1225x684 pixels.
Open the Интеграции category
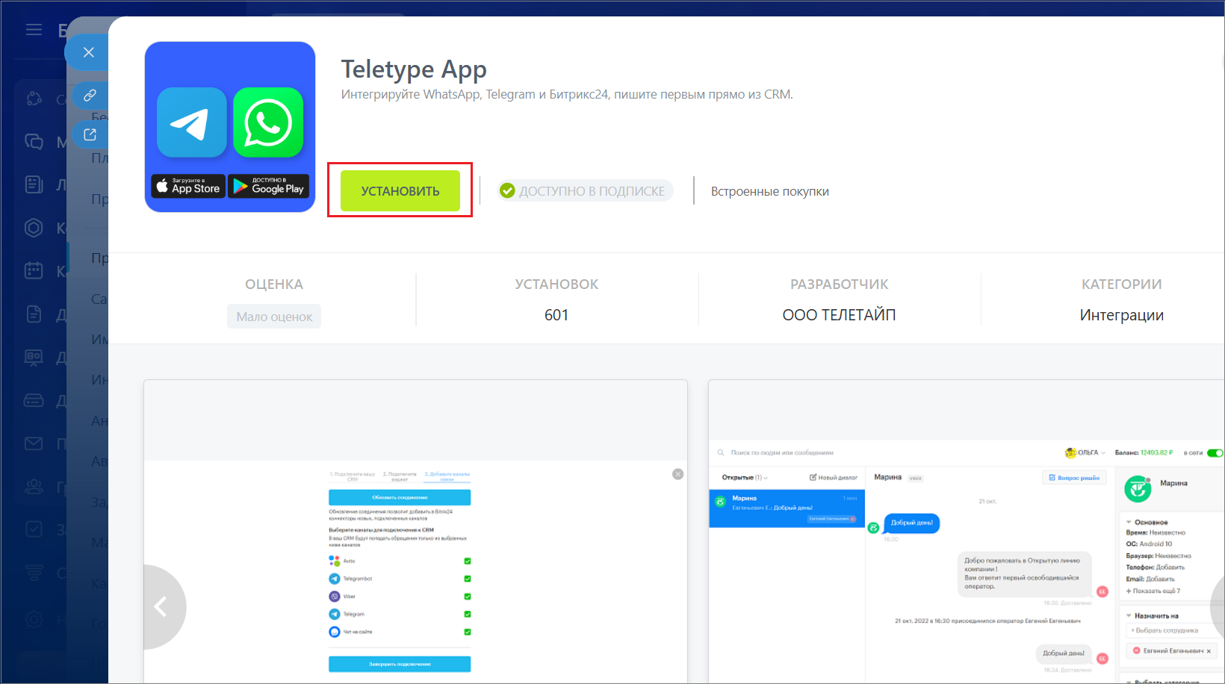point(1121,315)
